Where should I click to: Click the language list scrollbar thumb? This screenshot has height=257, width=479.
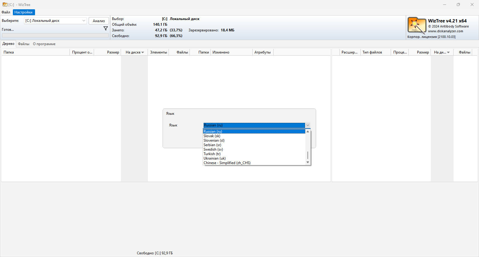coord(308,155)
